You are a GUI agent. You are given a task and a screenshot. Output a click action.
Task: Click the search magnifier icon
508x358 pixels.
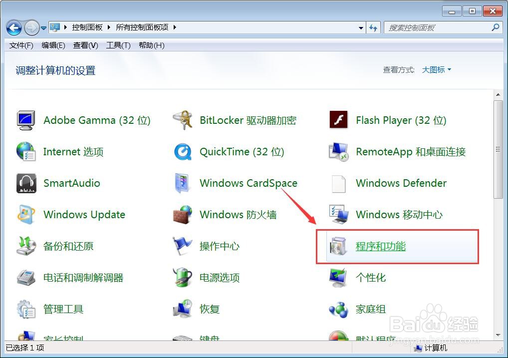point(496,27)
